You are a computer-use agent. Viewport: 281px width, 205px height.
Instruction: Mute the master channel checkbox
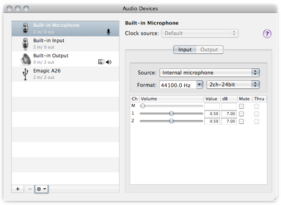[241, 106]
